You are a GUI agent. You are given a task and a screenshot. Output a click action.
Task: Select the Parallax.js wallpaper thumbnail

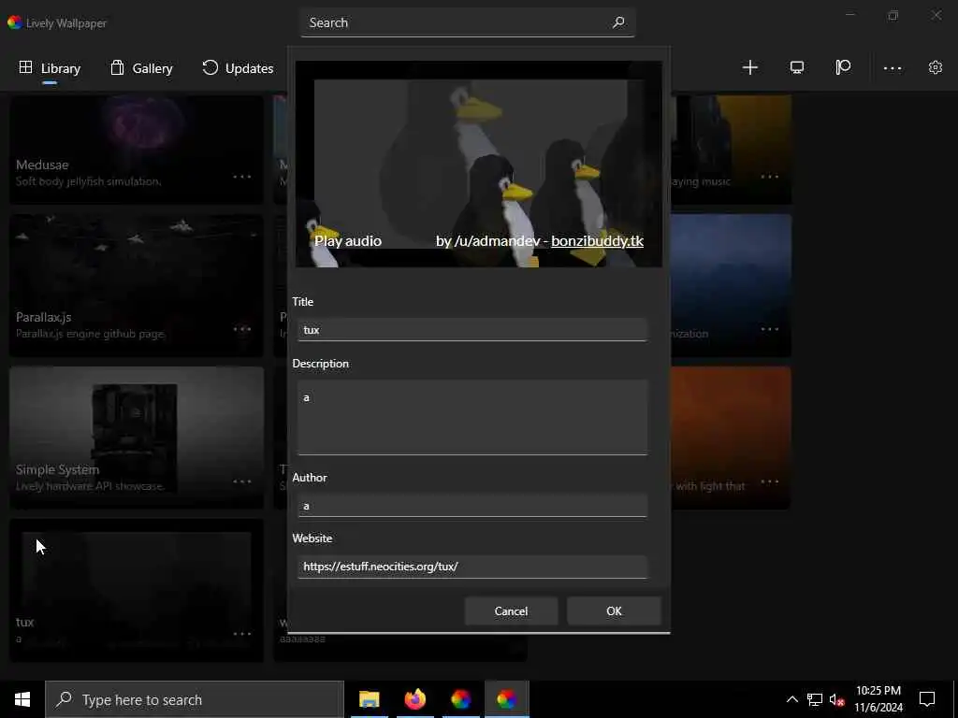pos(137,285)
